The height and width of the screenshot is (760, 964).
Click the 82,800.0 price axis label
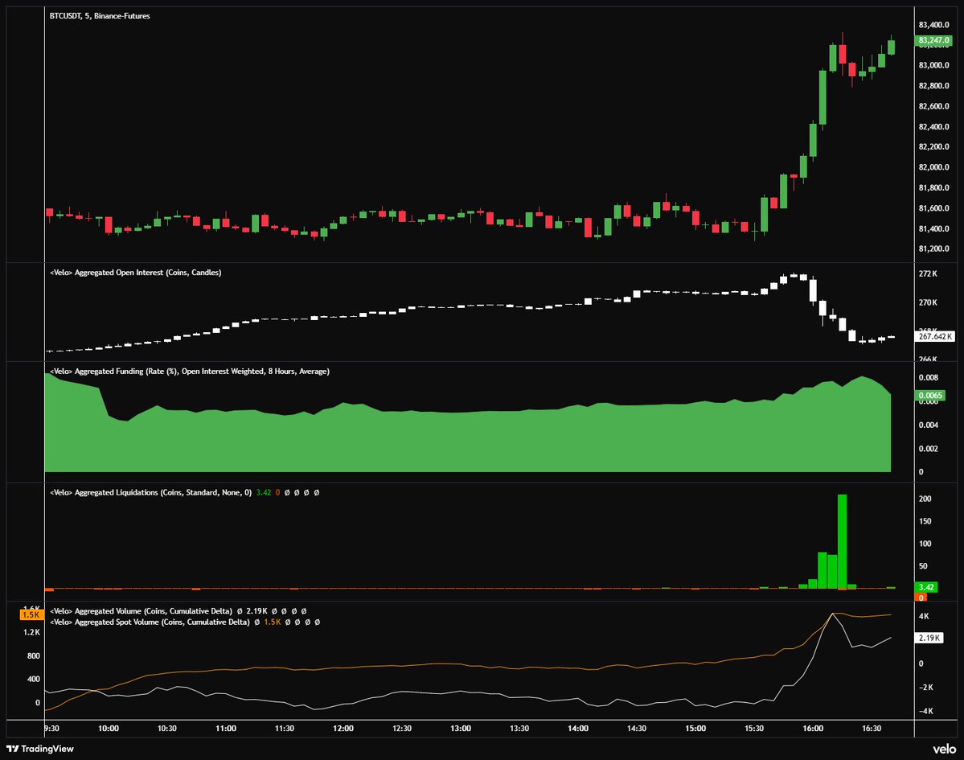(934, 85)
